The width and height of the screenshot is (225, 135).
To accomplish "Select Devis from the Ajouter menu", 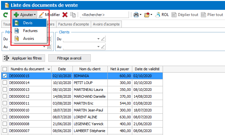I will pyautogui.click(x=28, y=23).
